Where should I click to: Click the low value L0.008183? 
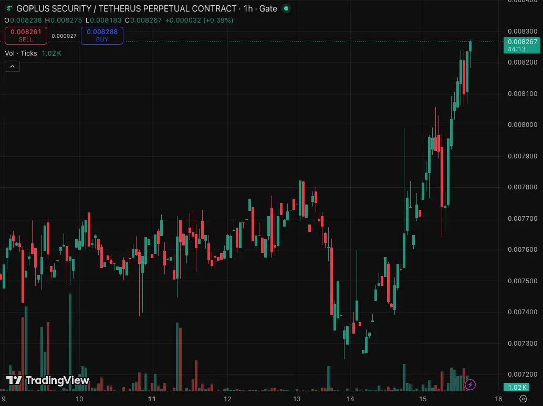[103, 20]
